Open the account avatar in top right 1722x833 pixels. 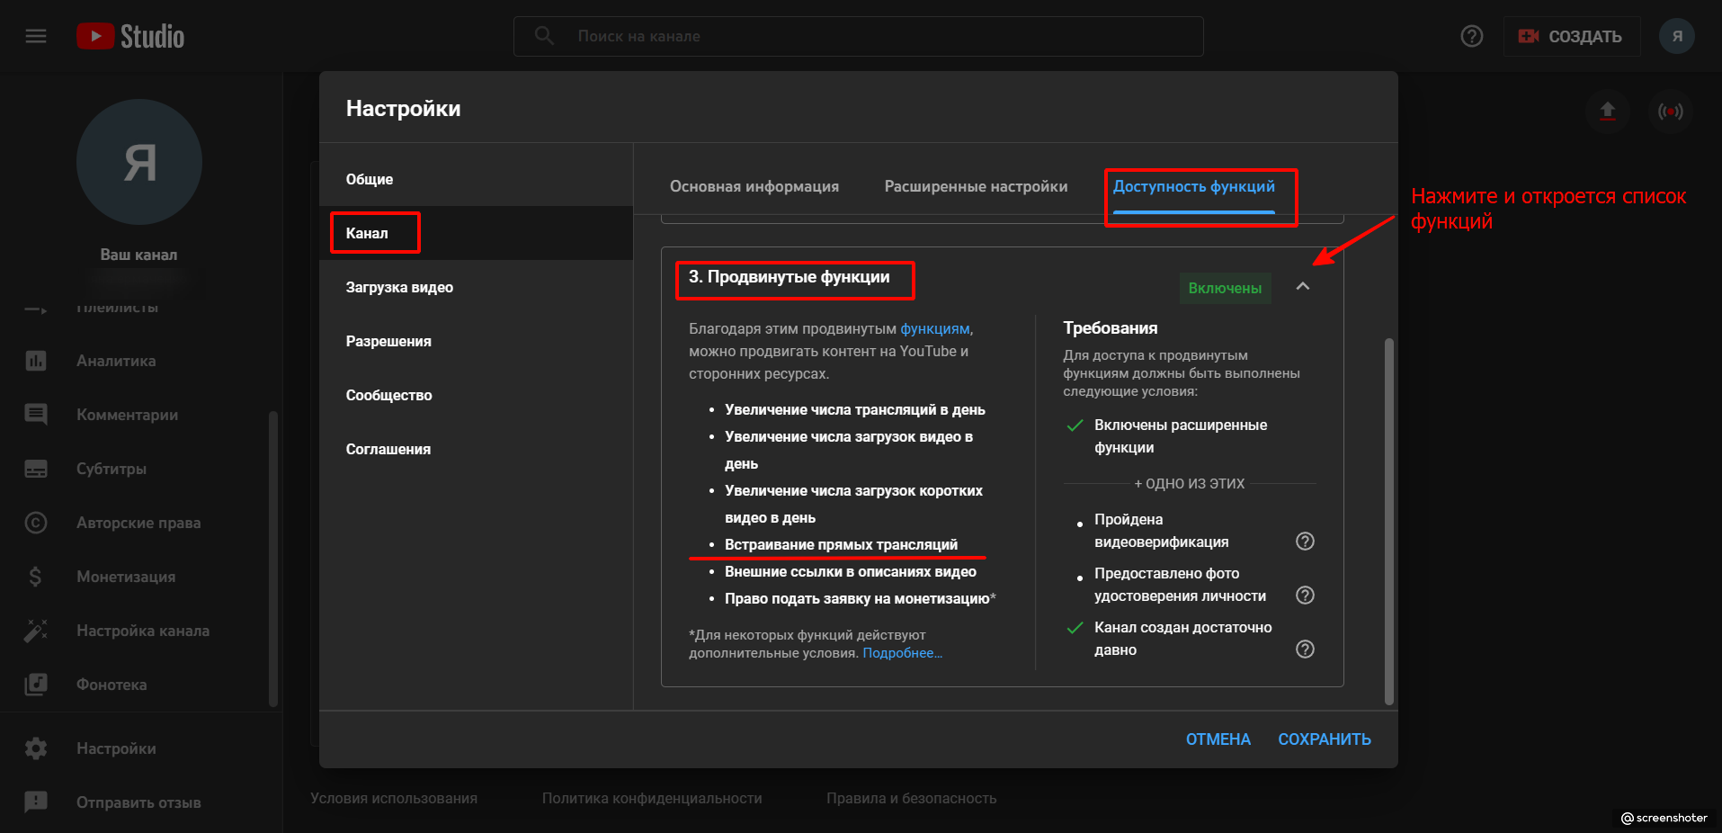1676,36
